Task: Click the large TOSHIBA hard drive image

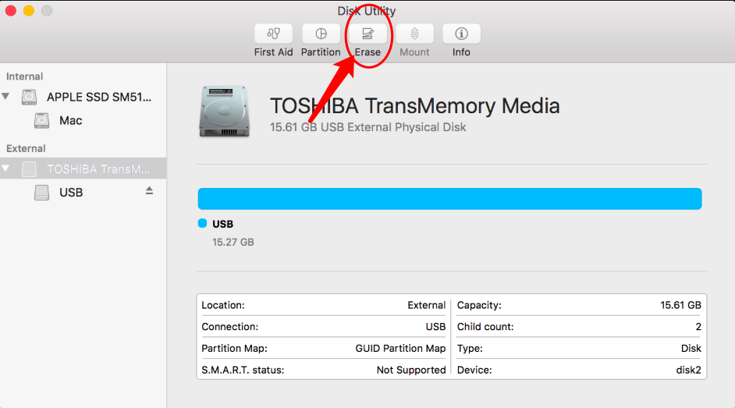Action: [x=224, y=111]
